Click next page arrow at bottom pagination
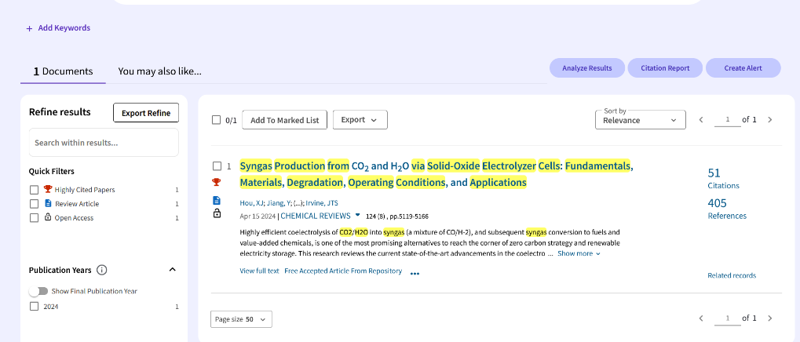The image size is (800, 342). 769,318
